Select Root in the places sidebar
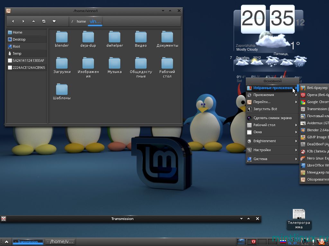 pyautogui.click(x=27, y=46)
